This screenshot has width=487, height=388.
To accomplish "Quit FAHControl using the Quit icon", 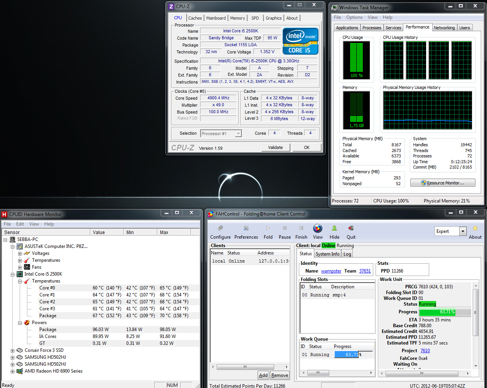I will point(351,228).
